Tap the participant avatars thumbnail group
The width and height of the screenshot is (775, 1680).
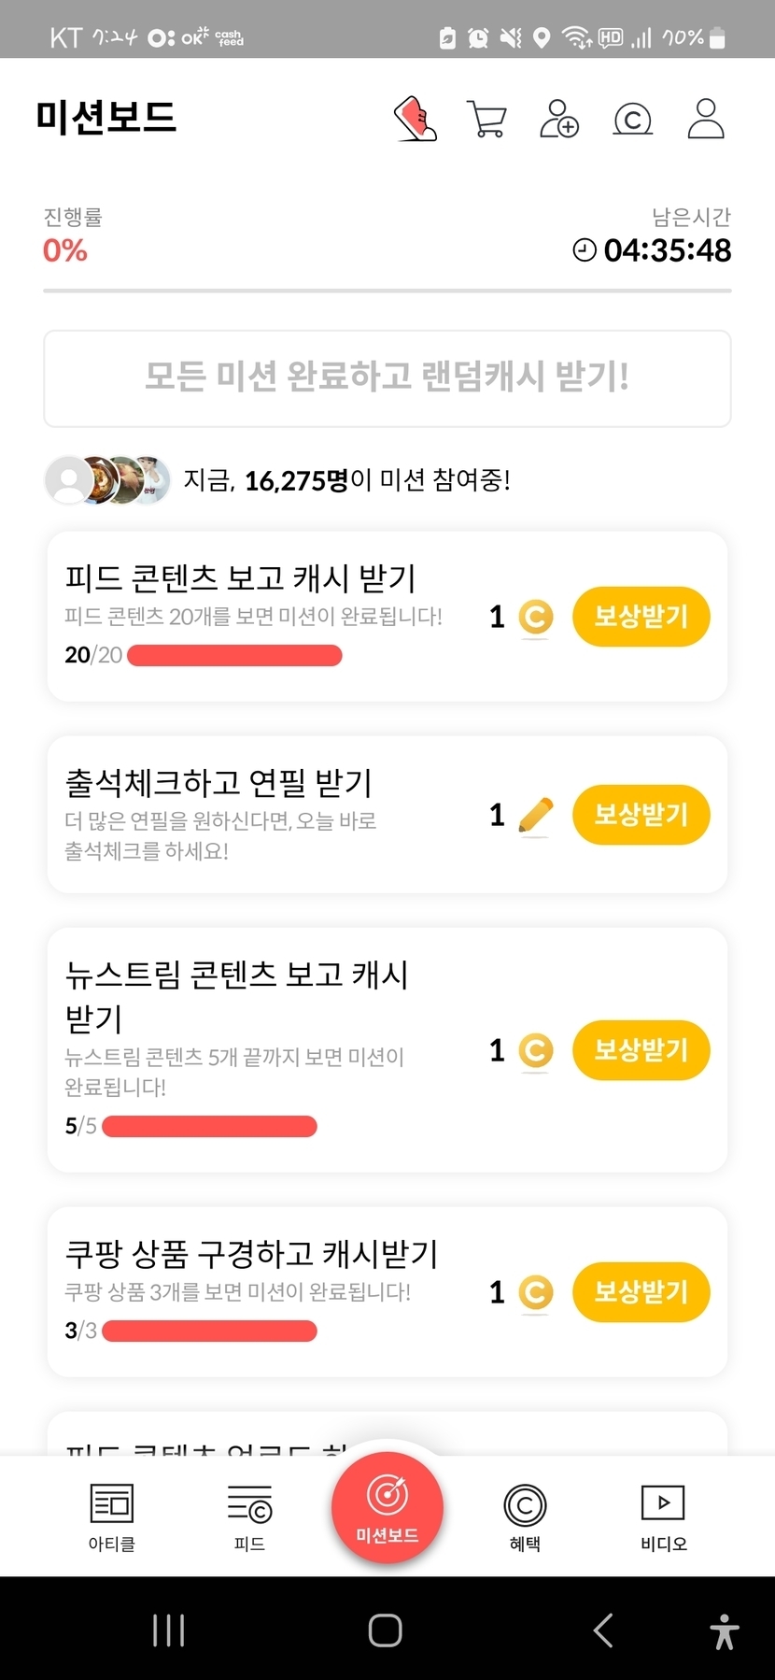(108, 480)
